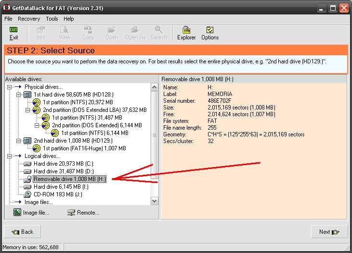Collapse the Logical drives node

point(10,156)
